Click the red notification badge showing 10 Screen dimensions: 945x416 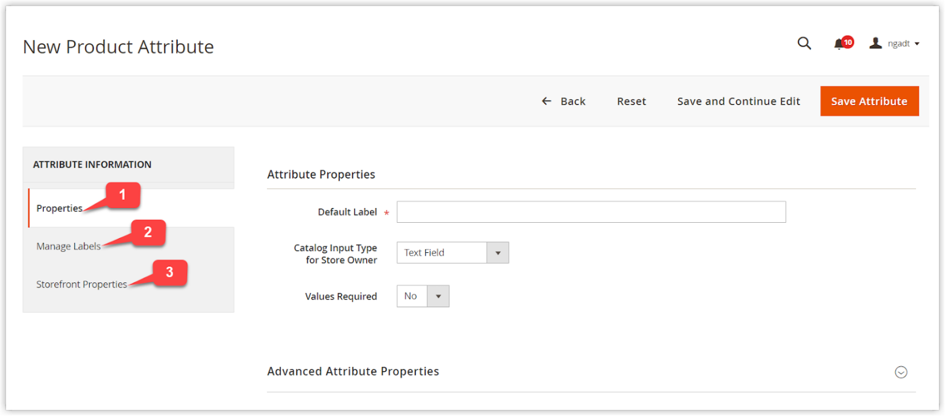pos(847,39)
